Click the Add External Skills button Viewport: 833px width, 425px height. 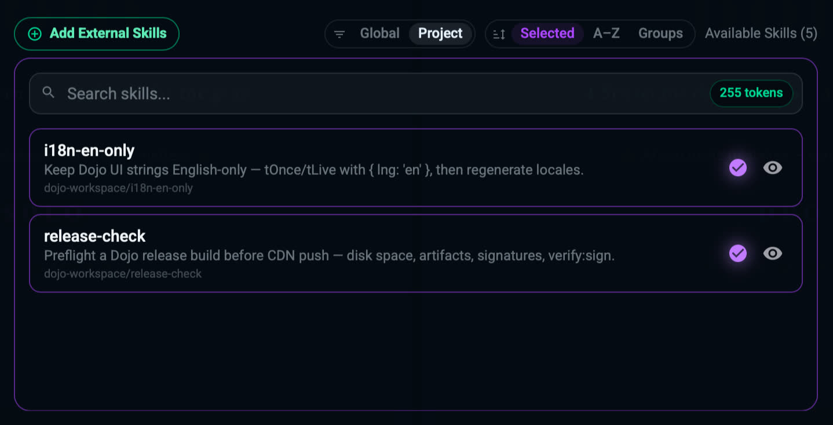[97, 34]
